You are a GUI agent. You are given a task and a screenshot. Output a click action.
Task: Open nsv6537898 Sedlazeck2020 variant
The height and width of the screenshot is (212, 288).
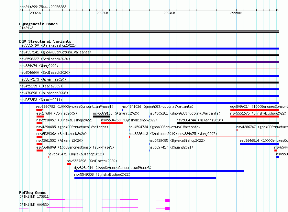[92, 161]
